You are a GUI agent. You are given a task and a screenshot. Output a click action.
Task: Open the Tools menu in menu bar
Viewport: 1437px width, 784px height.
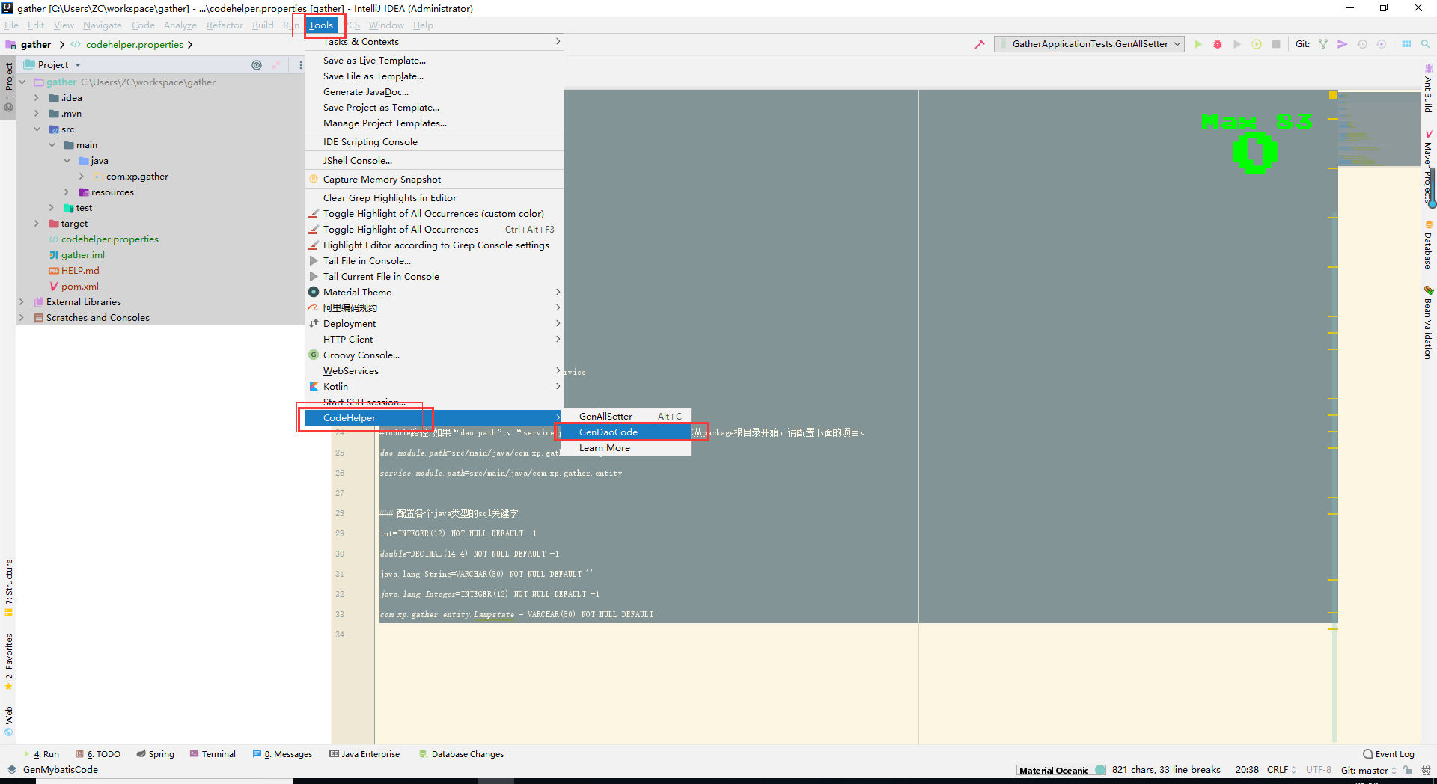[321, 25]
